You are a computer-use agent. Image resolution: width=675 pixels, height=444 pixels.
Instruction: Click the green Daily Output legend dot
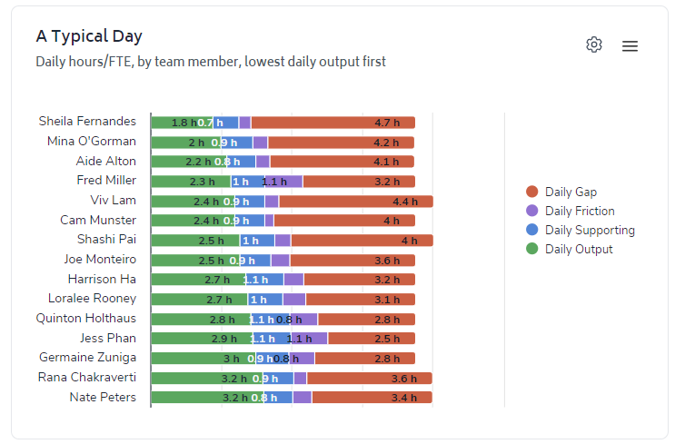[x=532, y=249]
